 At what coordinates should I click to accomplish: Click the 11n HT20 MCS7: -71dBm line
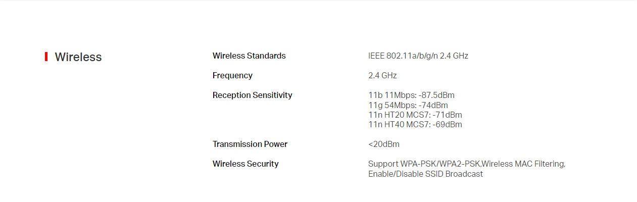point(415,115)
